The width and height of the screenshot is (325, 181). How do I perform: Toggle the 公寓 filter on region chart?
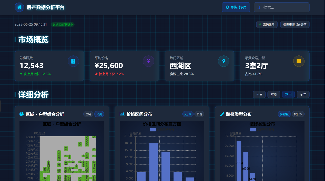click(99, 114)
